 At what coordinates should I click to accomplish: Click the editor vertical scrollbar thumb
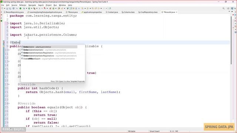click(231, 40)
